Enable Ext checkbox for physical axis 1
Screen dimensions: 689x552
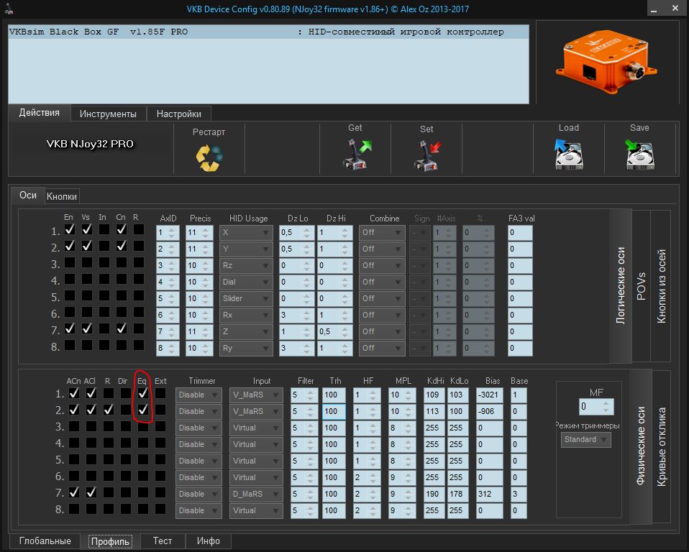[160, 393]
